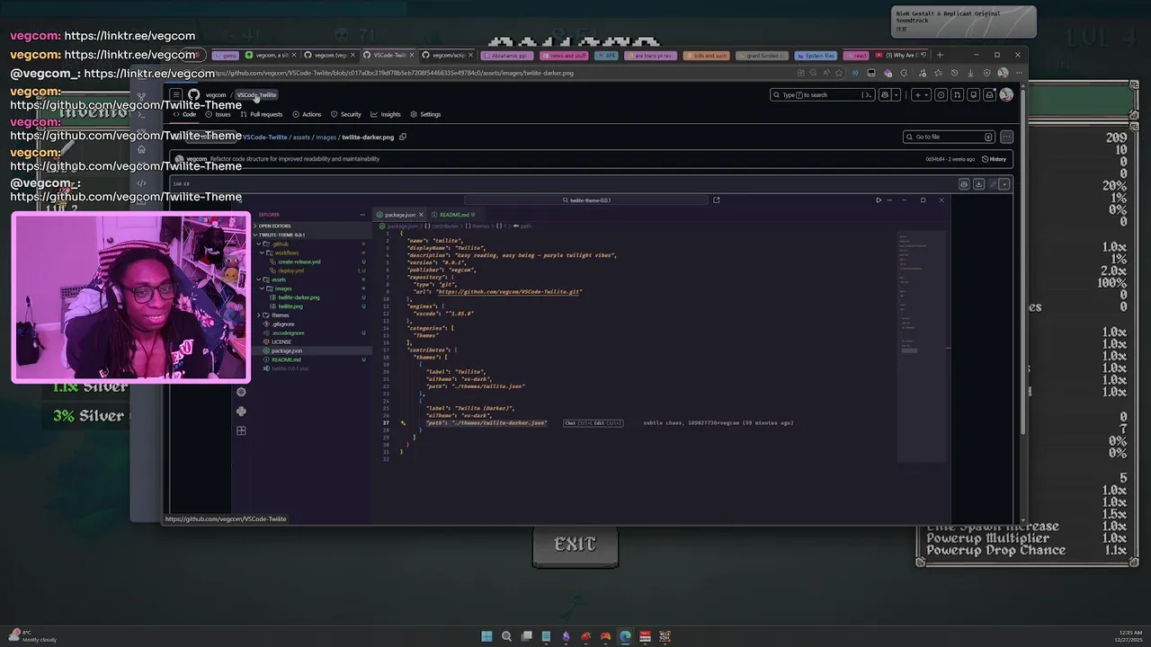Viewport: 1151px width, 647px height.
Task: Open .gitignore file
Action: coord(283,324)
